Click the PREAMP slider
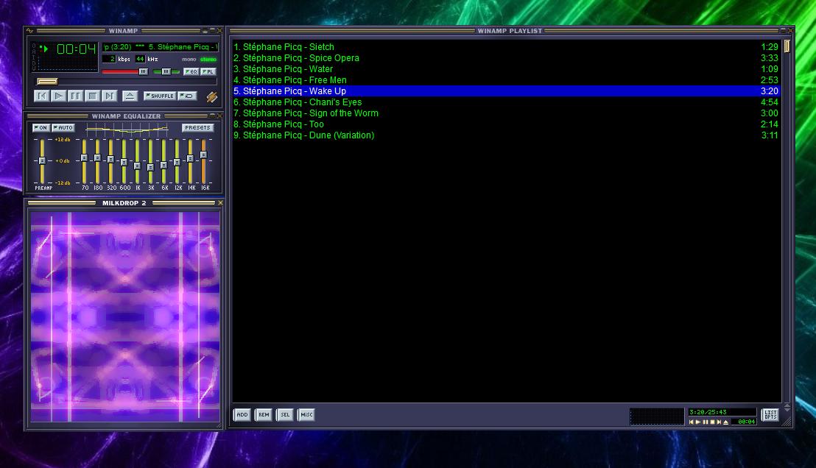Viewport: 816px width, 468px height. coord(42,160)
